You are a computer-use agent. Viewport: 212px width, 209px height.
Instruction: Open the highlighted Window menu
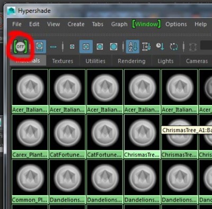tap(146, 24)
